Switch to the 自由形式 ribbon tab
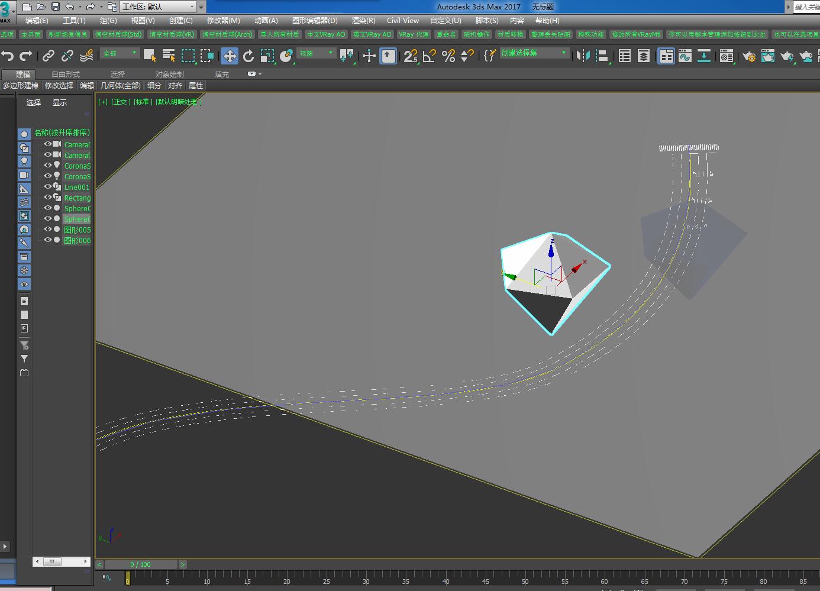 pos(66,74)
